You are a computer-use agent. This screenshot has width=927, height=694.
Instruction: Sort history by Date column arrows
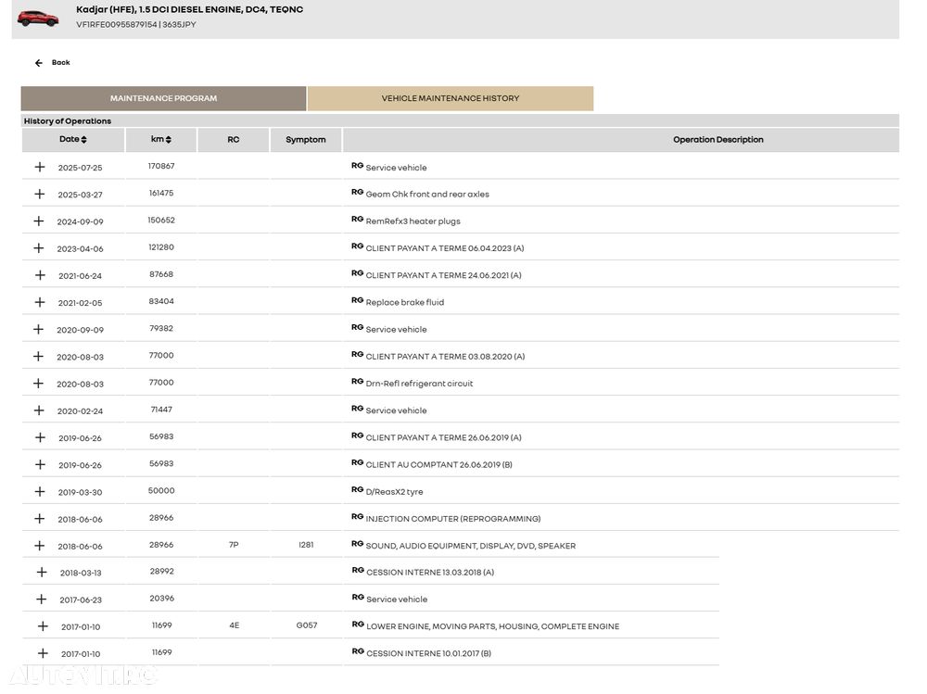[x=83, y=140]
